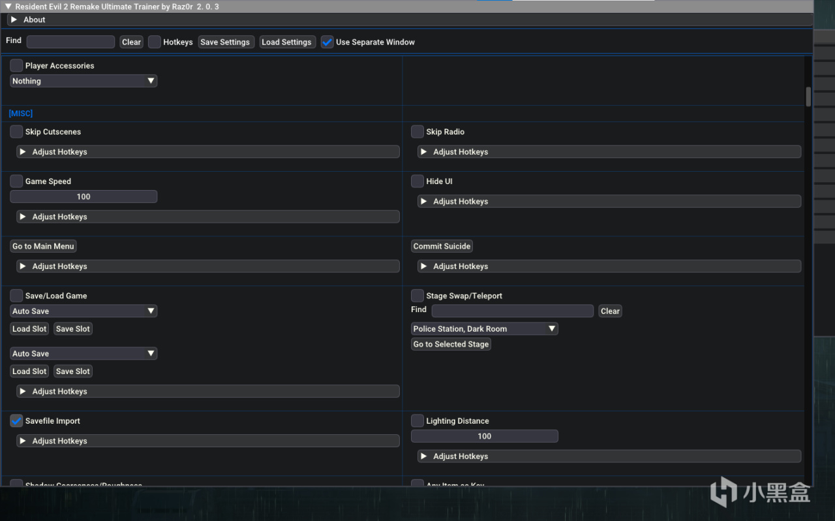Expand Adjust Hotkeys under Lighting Distance

(x=609, y=456)
